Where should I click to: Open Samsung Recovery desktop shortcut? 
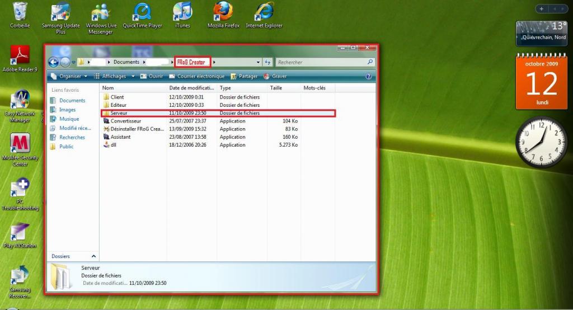20,281
